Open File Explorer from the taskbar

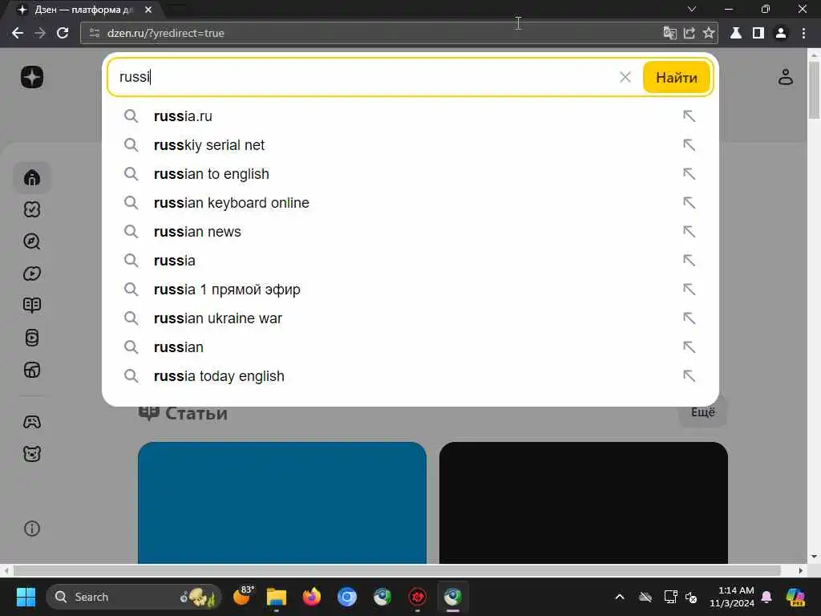(x=277, y=597)
